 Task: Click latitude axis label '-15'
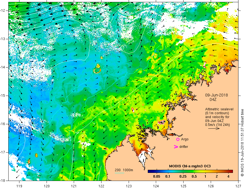tap(3, 96)
